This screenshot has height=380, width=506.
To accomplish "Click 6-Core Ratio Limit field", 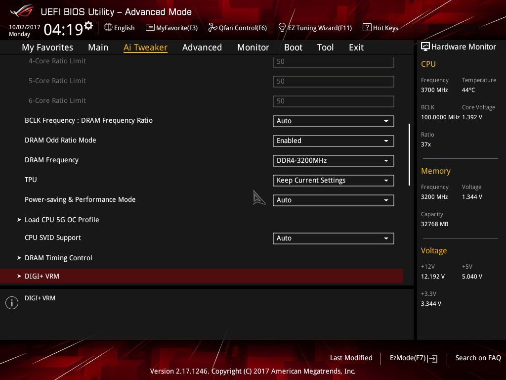I will pyautogui.click(x=334, y=101).
